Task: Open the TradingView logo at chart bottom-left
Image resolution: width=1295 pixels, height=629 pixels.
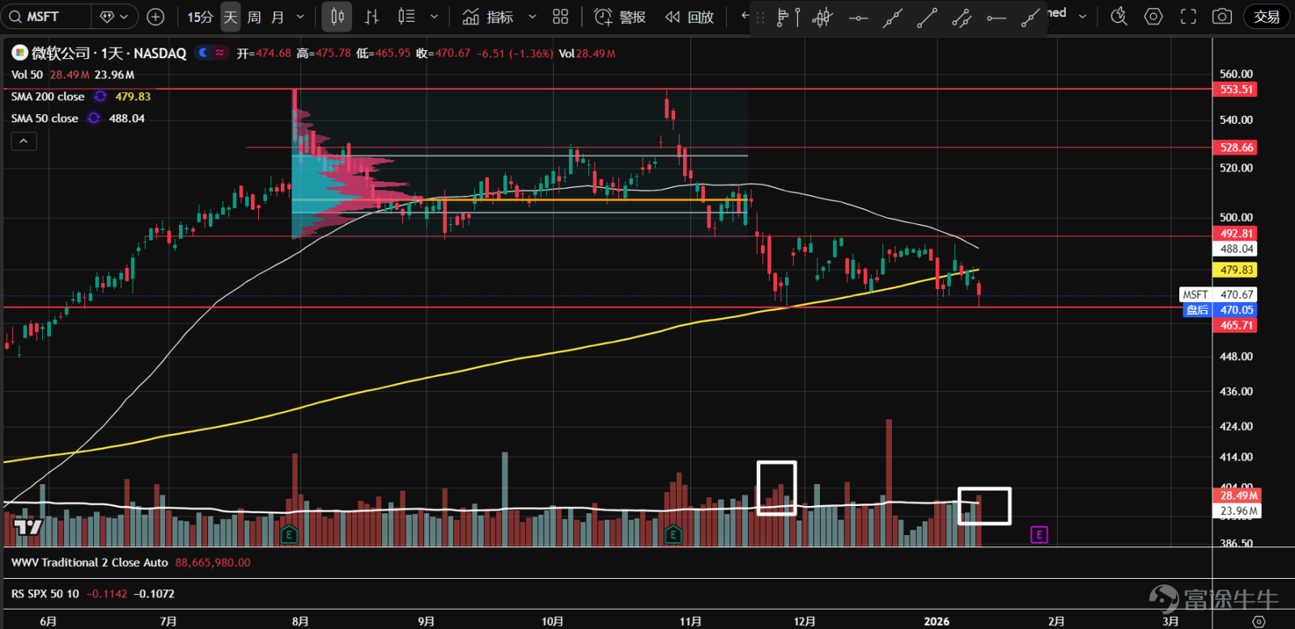Action: (28, 527)
